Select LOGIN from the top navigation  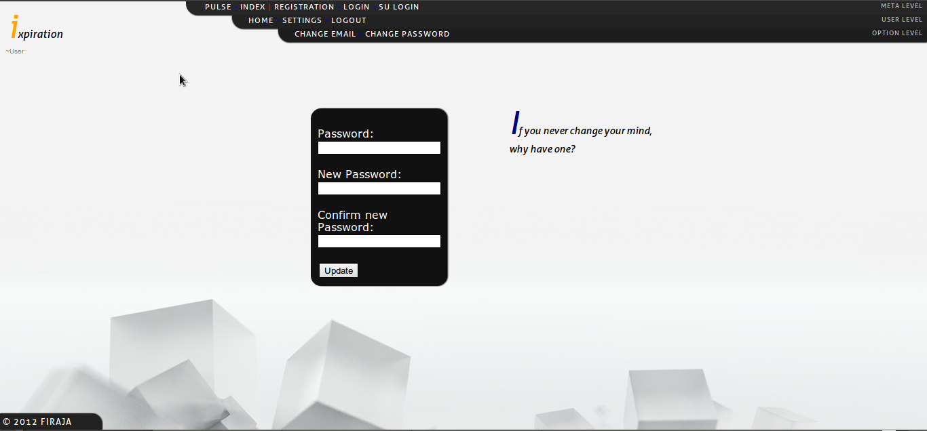pos(356,7)
